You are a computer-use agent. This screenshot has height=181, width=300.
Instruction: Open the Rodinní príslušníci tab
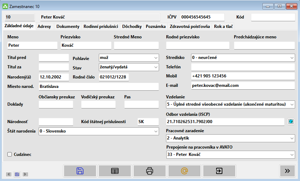click(x=101, y=27)
